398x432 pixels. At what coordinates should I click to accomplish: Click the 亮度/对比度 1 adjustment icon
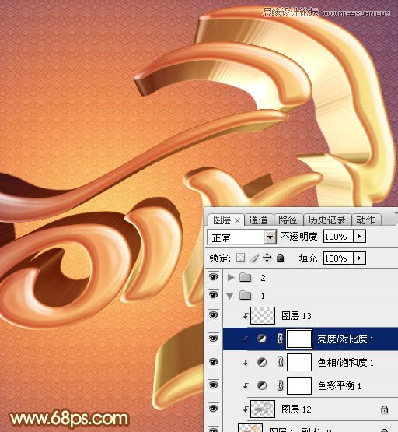(x=261, y=339)
